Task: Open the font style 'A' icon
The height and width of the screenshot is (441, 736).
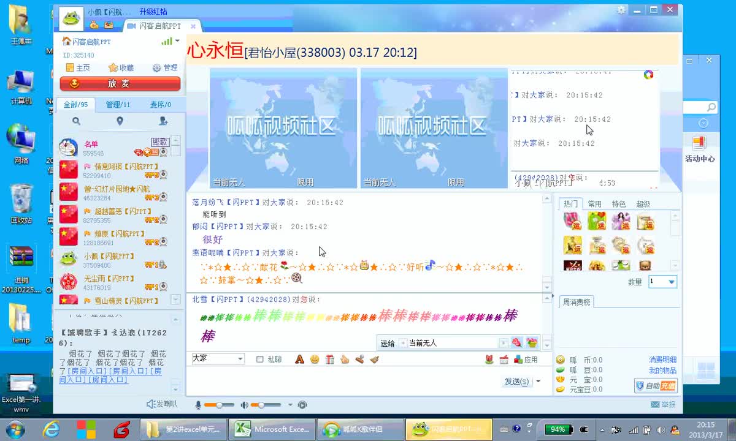Action: [299, 360]
